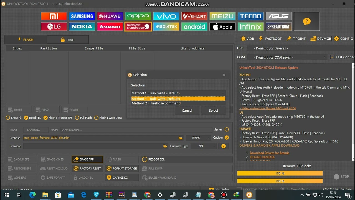The image size is (355, 200).
Task: Choose Method 2 - Firehose command
Action: coord(178,103)
